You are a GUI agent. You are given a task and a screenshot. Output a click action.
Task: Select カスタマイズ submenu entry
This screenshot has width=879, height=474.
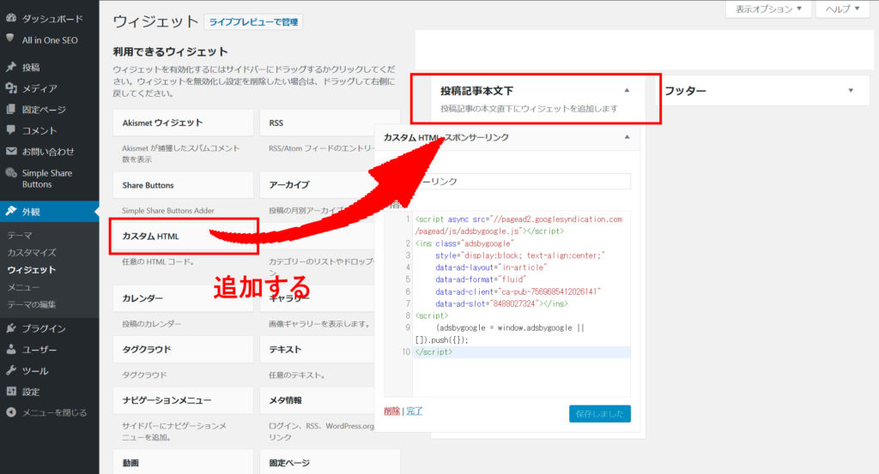[32, 252]
